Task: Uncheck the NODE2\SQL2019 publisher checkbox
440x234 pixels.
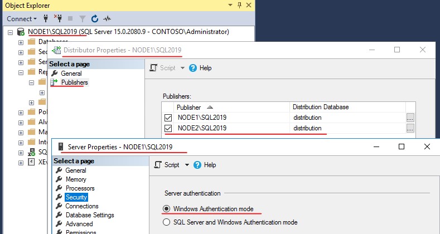Action: (x=168, y=128)
